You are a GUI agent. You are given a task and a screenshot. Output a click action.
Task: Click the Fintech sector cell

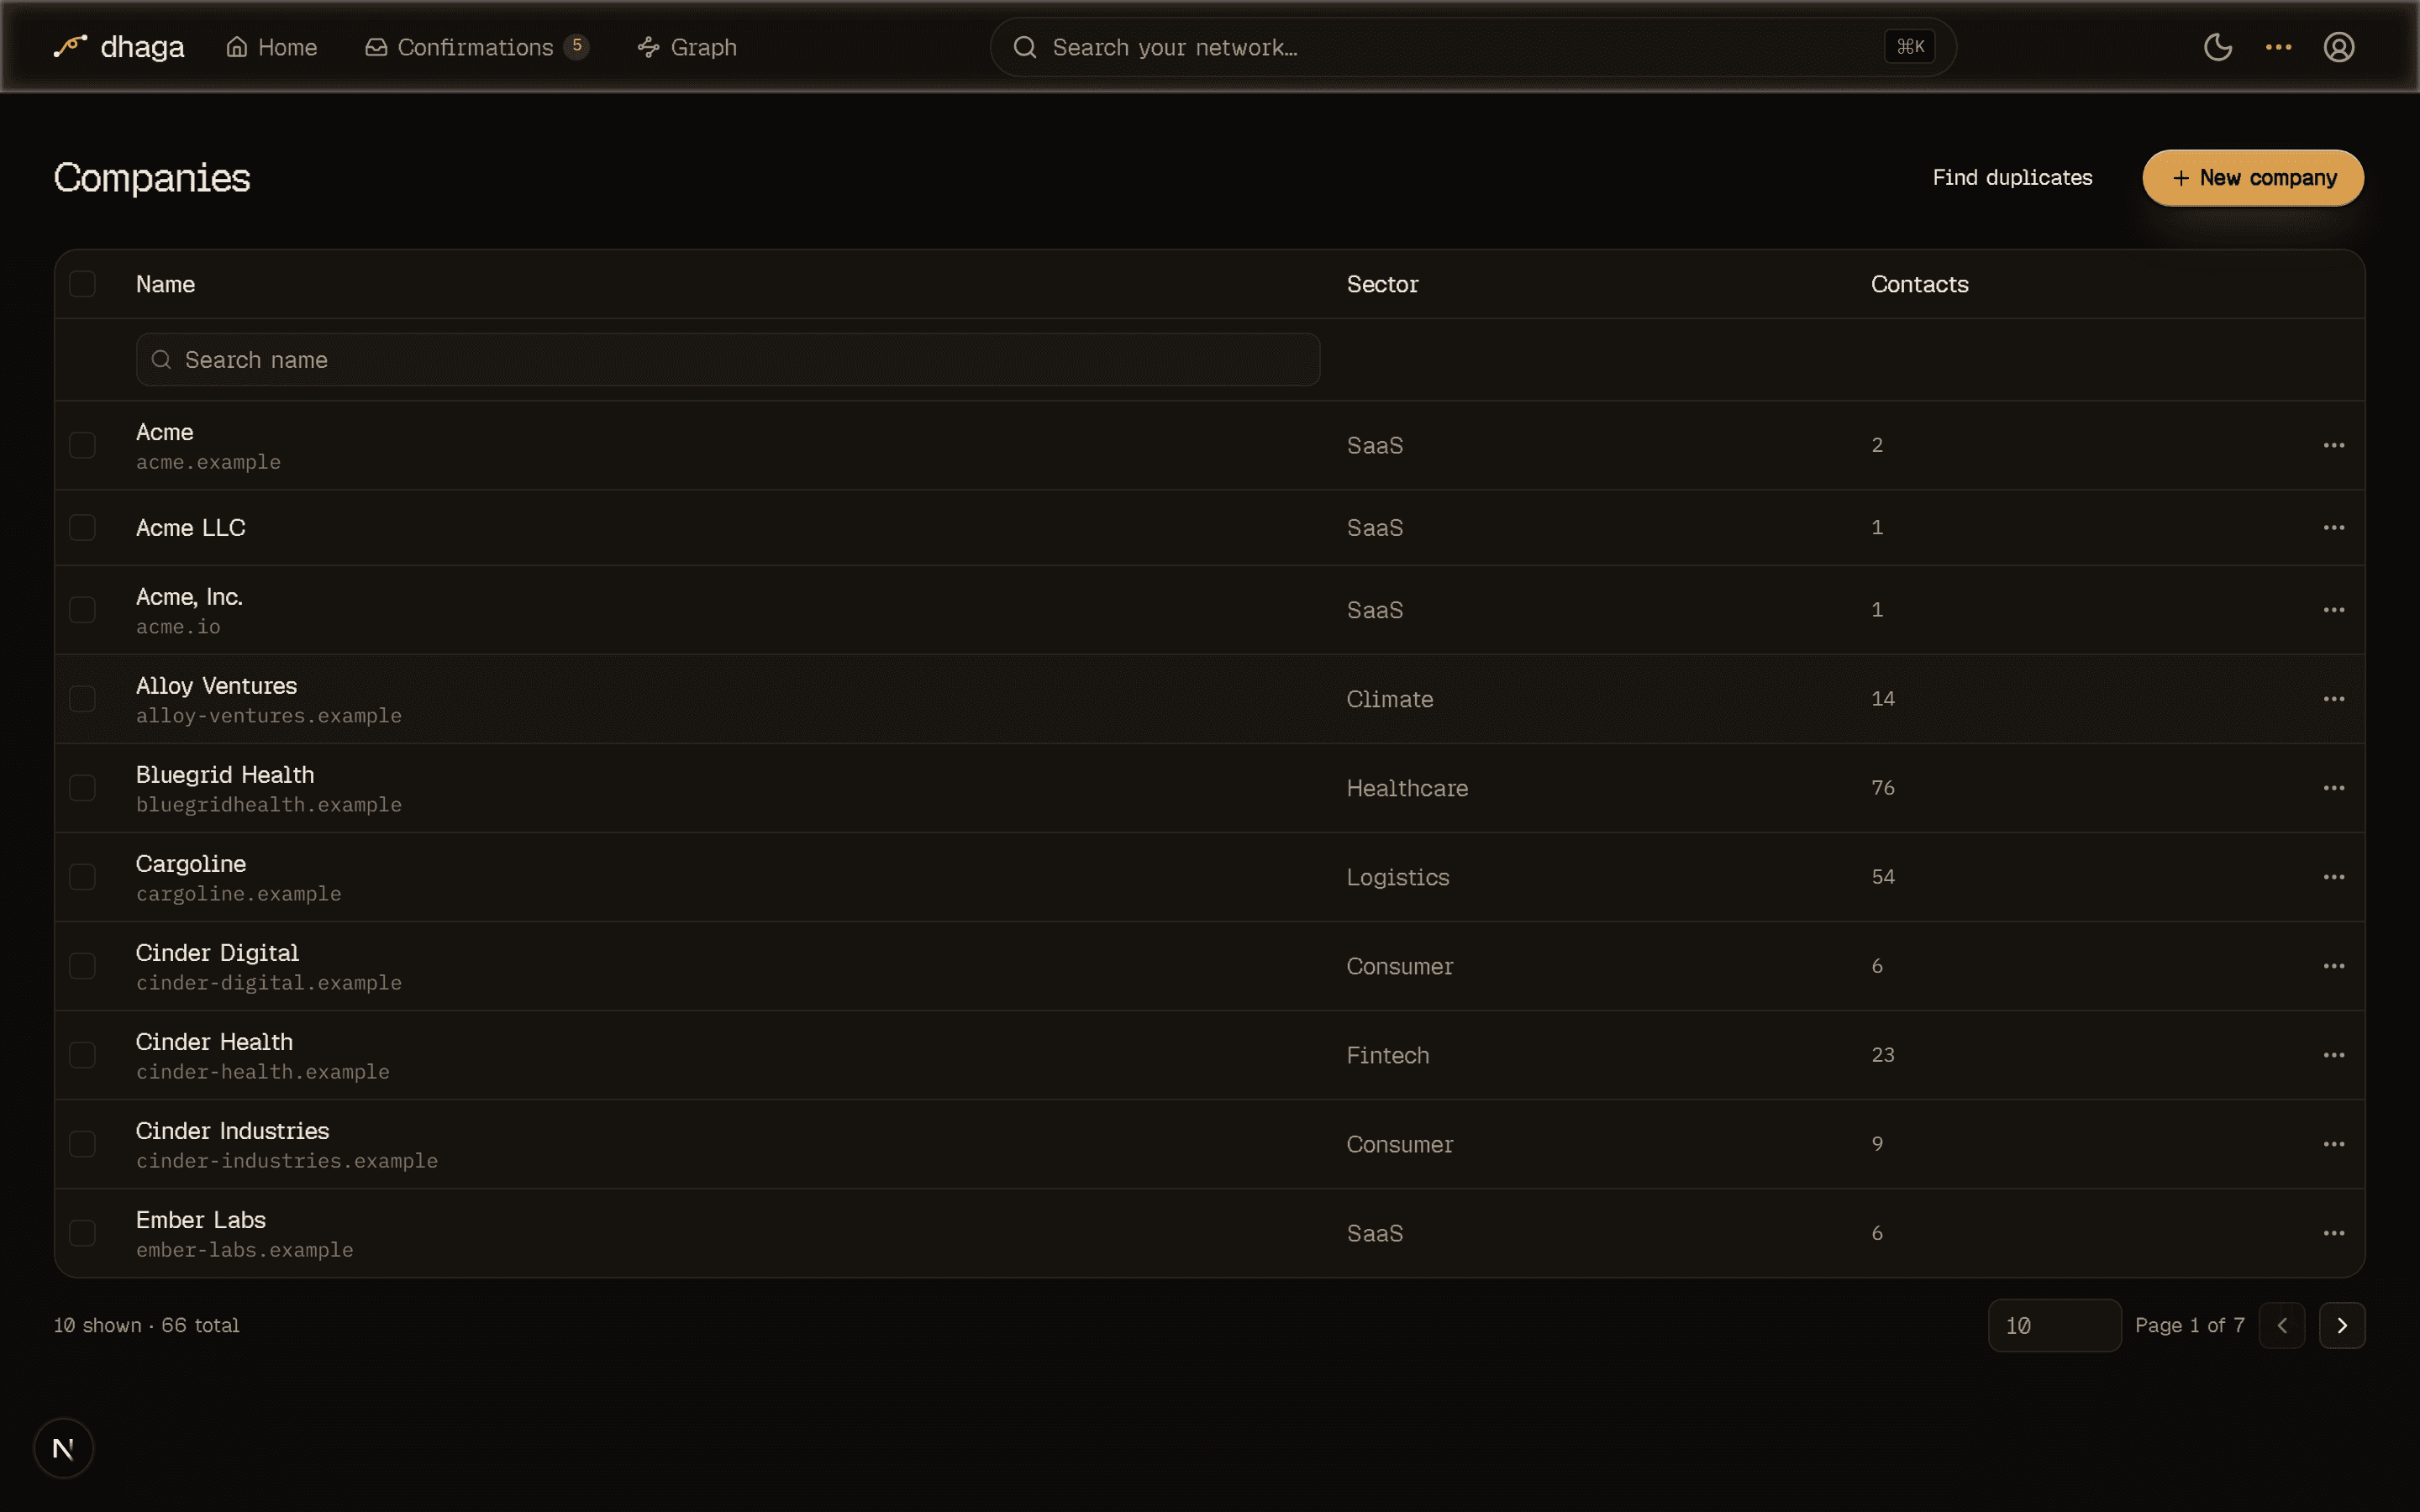pyautogui.click(x=1387, y=1055)
